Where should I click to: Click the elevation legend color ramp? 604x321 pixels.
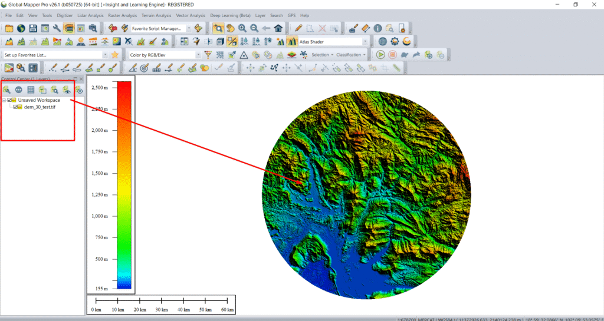124,185
